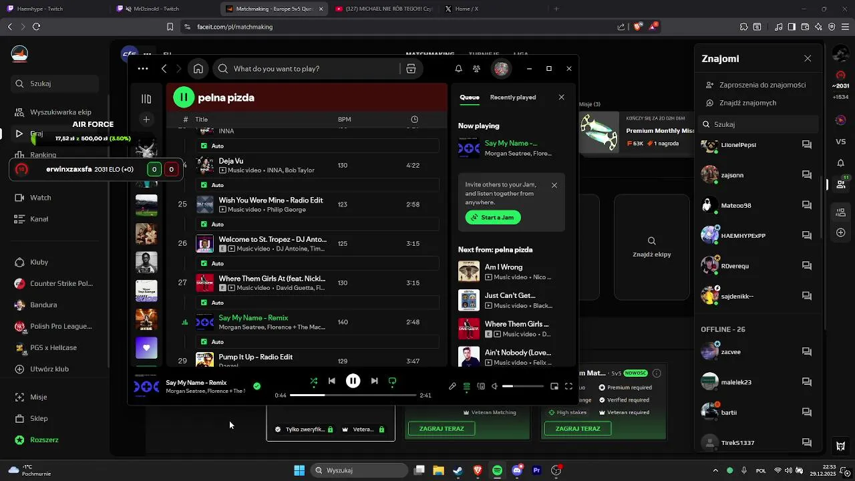855x481 pixels.
Task: Open Watch in FACEIT sidebar
Action: [33, 198]
